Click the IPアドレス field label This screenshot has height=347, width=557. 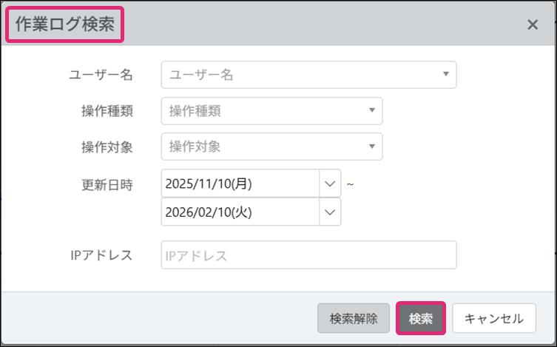(101, 255)
